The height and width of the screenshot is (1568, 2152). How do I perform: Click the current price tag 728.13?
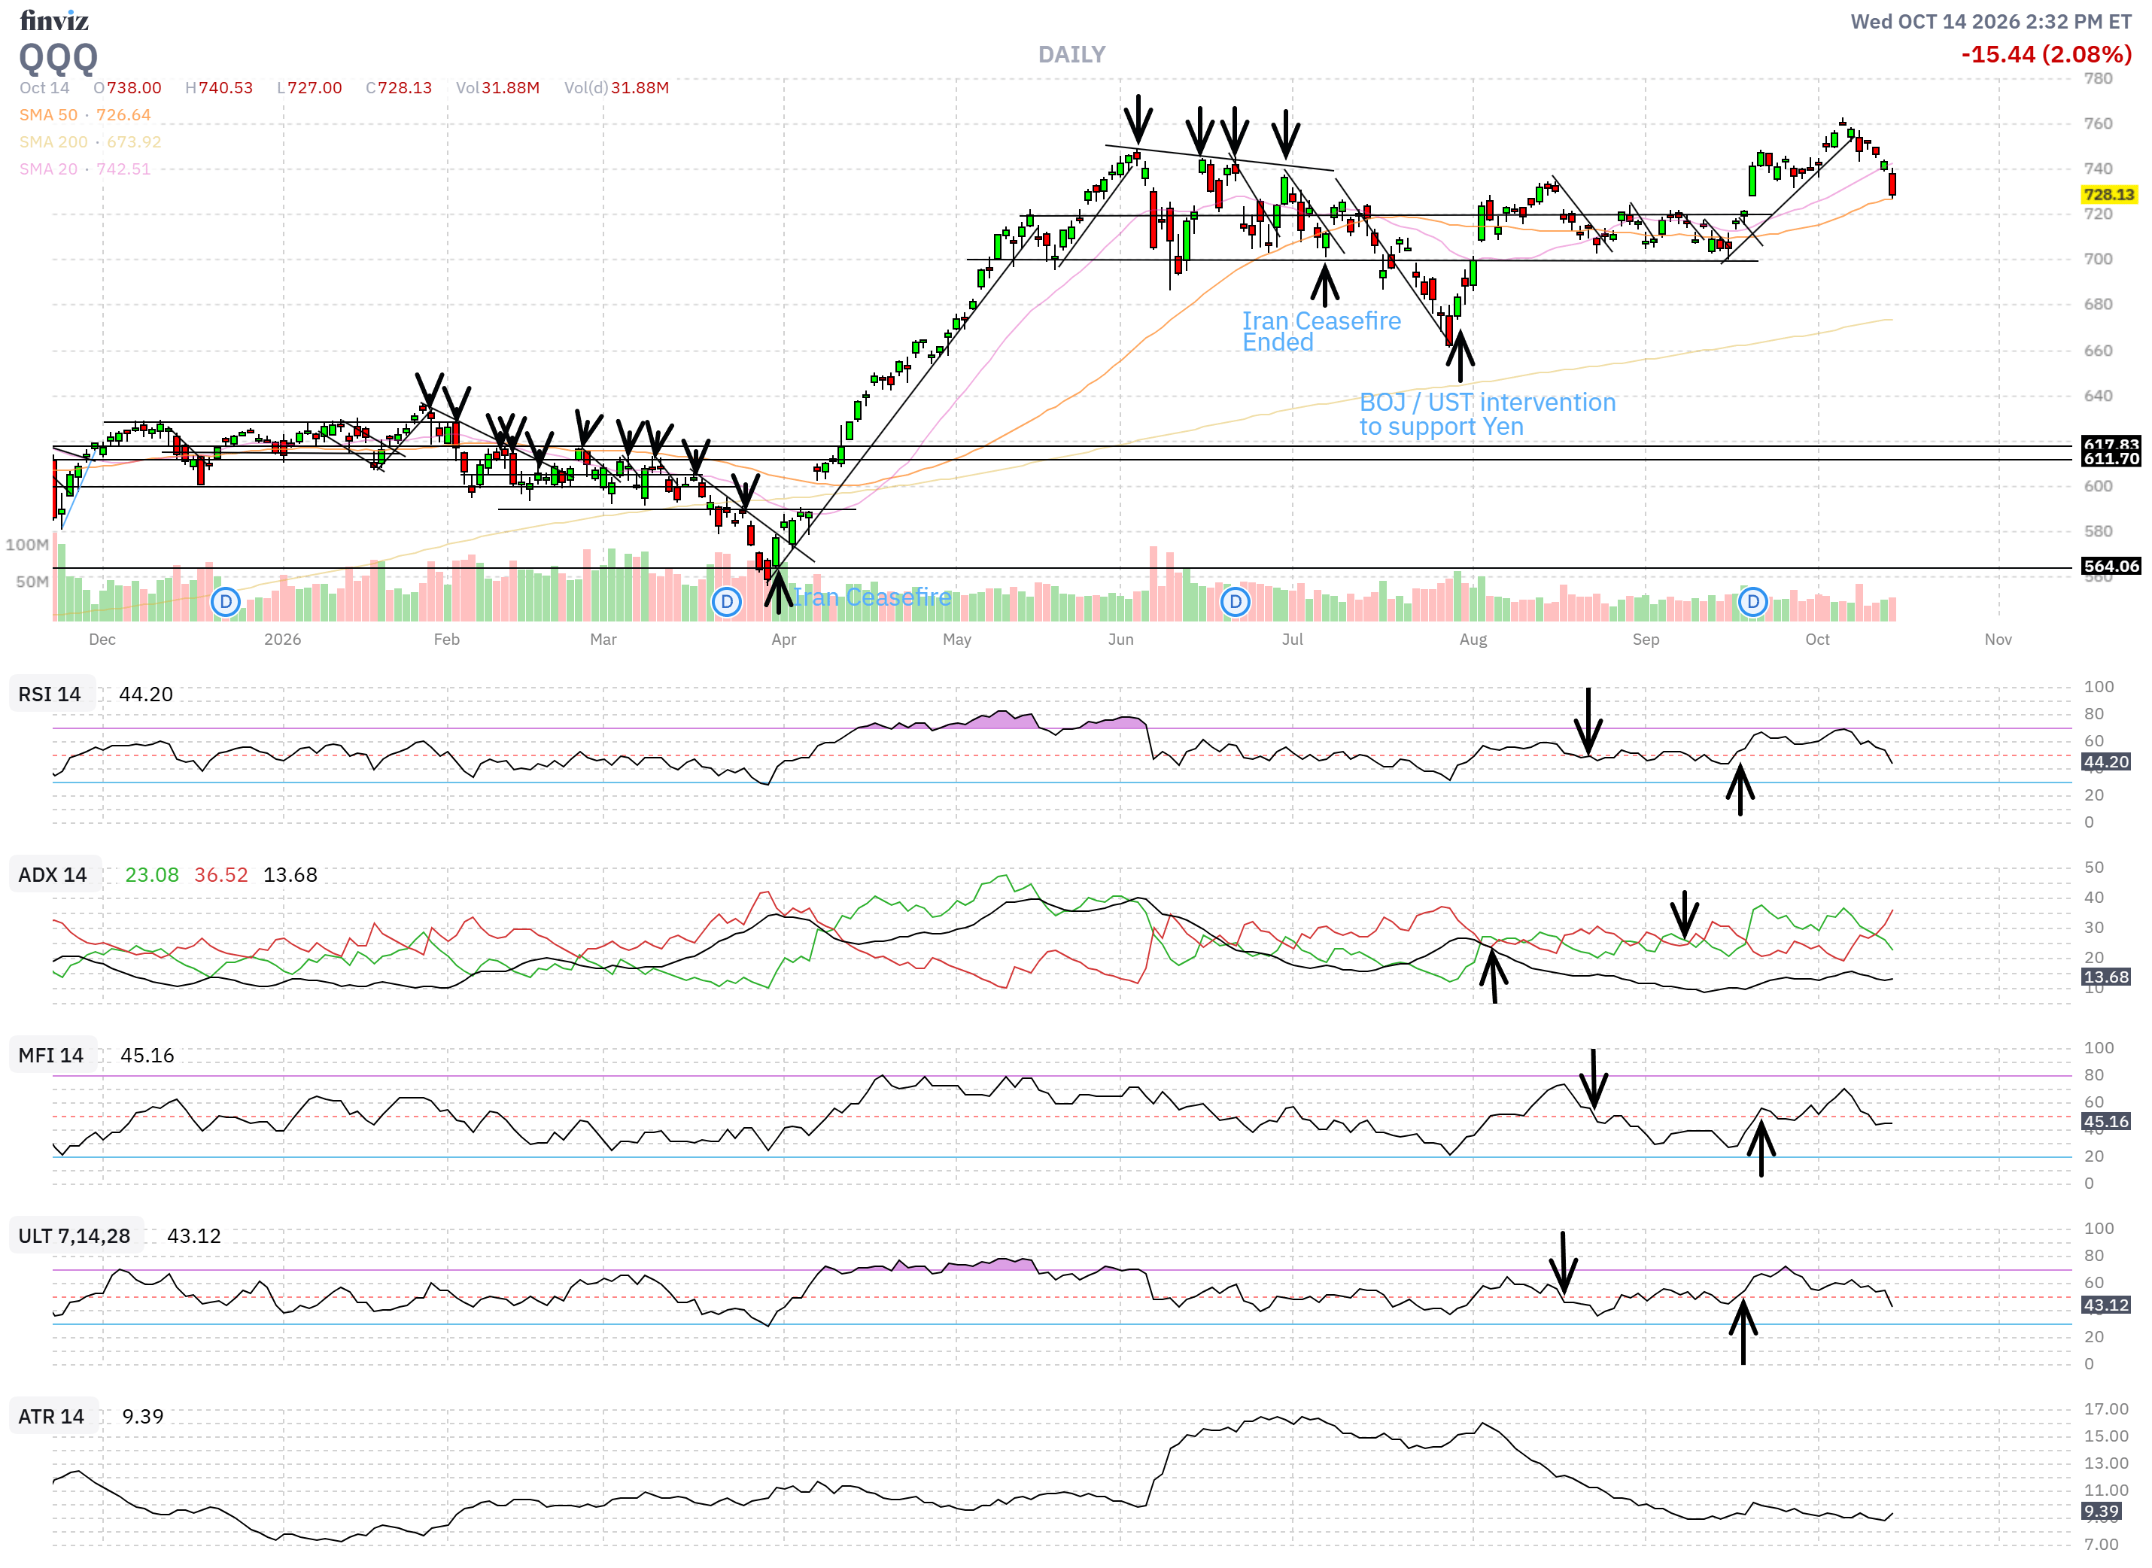pyautogui.click(x=2108, y=195)
